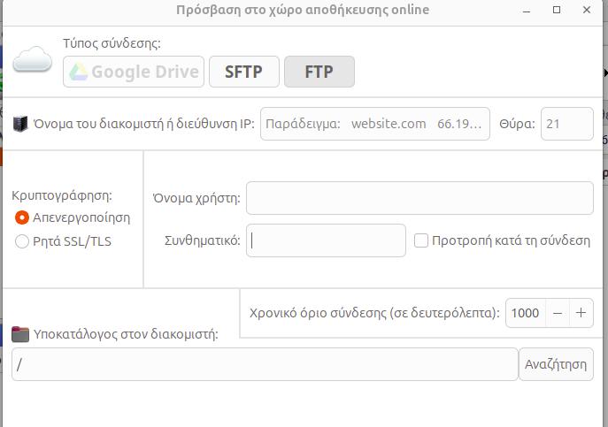608x427 pixels.
Task: Focus the server name or IP field
Action: (x=375, y=124)
